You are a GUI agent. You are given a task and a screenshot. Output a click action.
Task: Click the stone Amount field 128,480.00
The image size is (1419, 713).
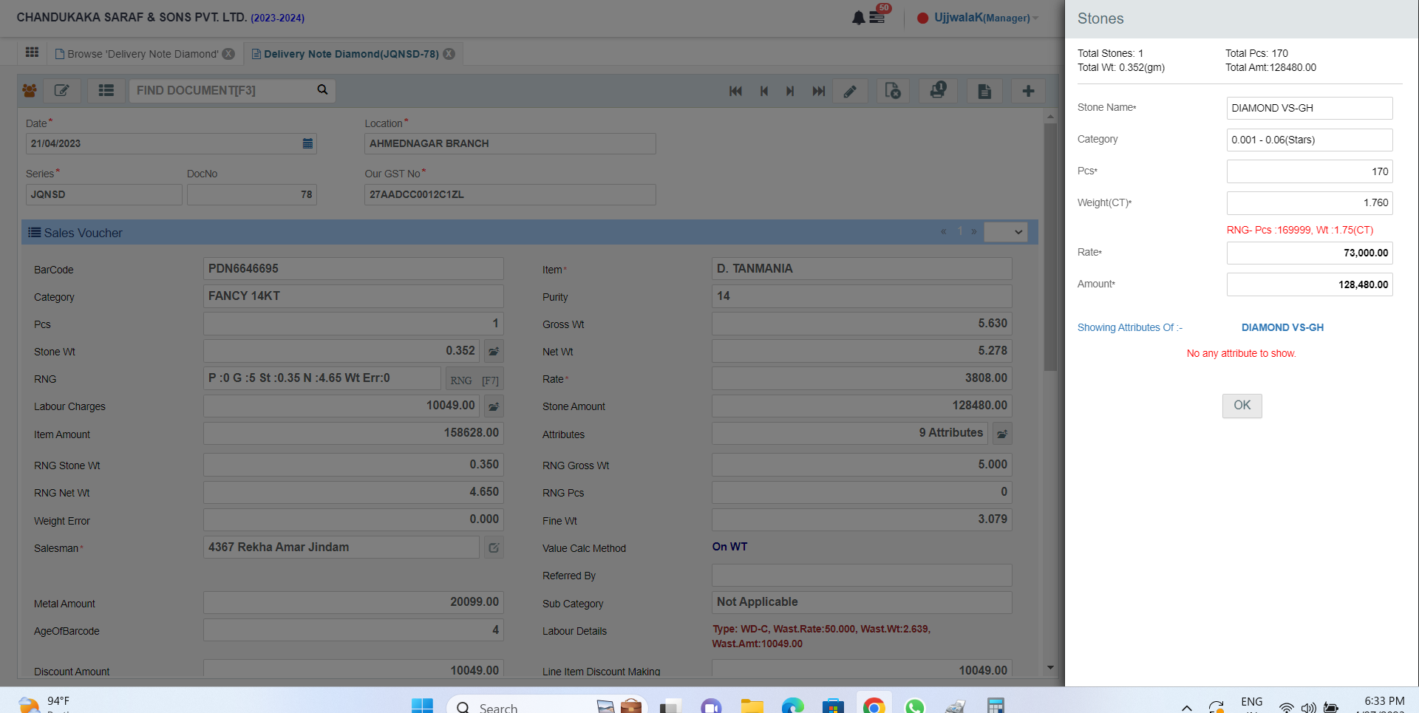click(x=1310, y=284)
